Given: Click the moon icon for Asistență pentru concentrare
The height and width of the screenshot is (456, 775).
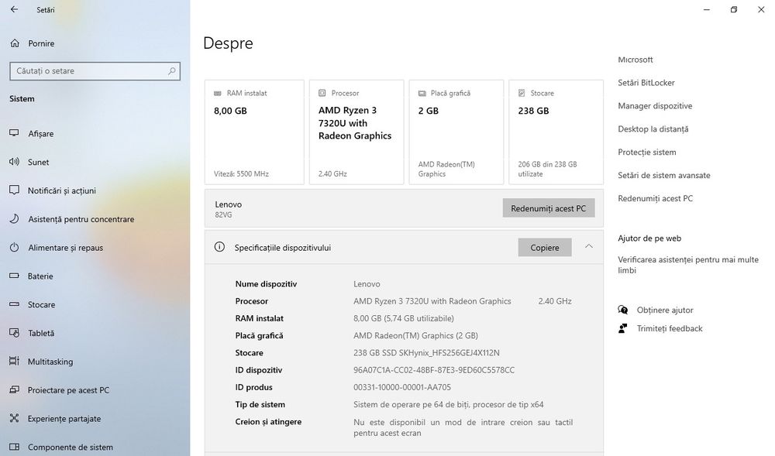Looking at the screenshot, I should pyautogui.click(x=14, y=218).
